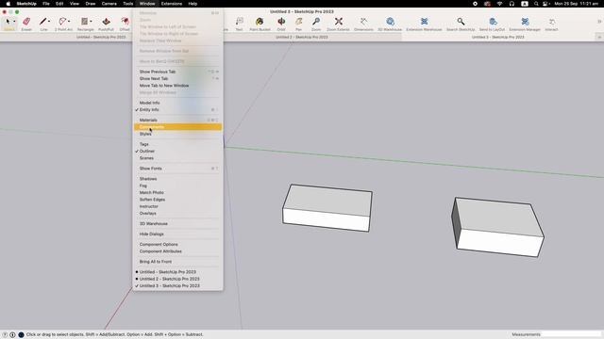Click the status bar help question icon
604x339 pixels.
[5, 335]
